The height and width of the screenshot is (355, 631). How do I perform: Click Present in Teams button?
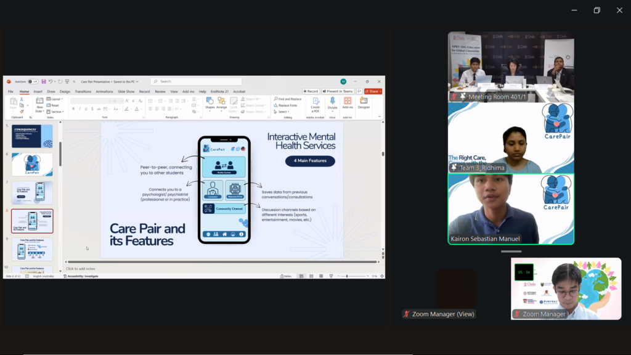point(338,91)
